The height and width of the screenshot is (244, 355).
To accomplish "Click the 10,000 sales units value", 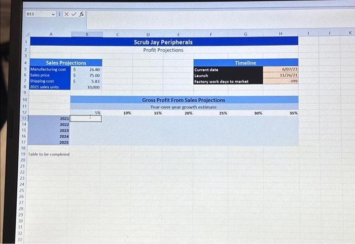I will (87, 87).
